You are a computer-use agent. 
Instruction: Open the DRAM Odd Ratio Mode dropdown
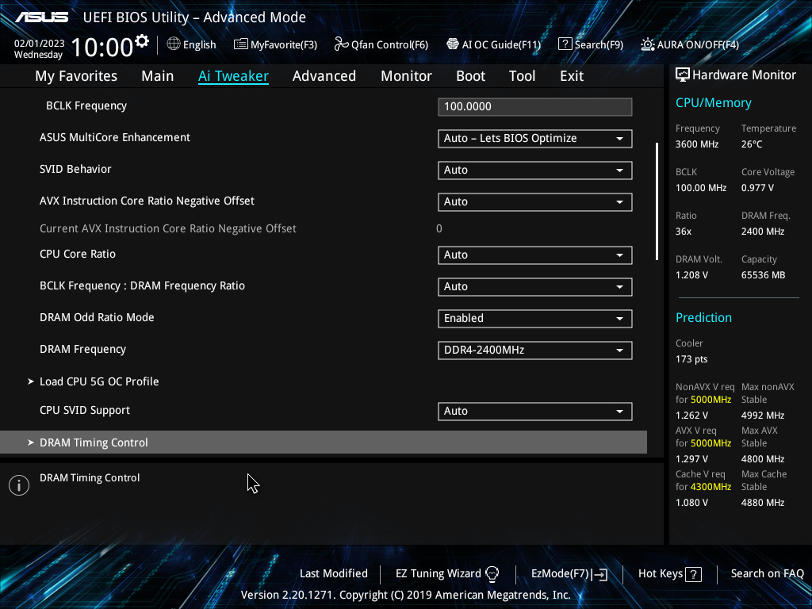point(535,319)
